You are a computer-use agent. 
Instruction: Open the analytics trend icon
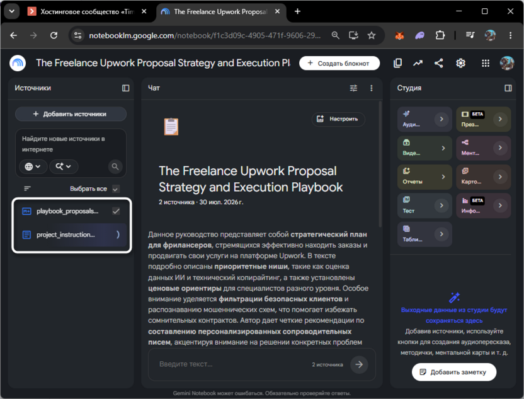click(418, 63)
